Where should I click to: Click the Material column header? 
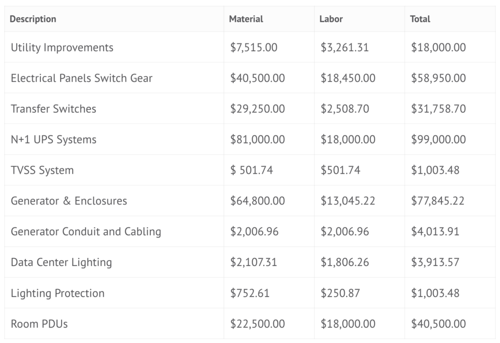246,19
